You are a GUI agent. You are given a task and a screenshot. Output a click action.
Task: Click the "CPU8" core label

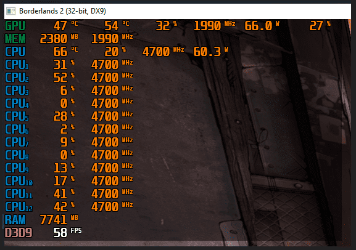coord(17,155)
